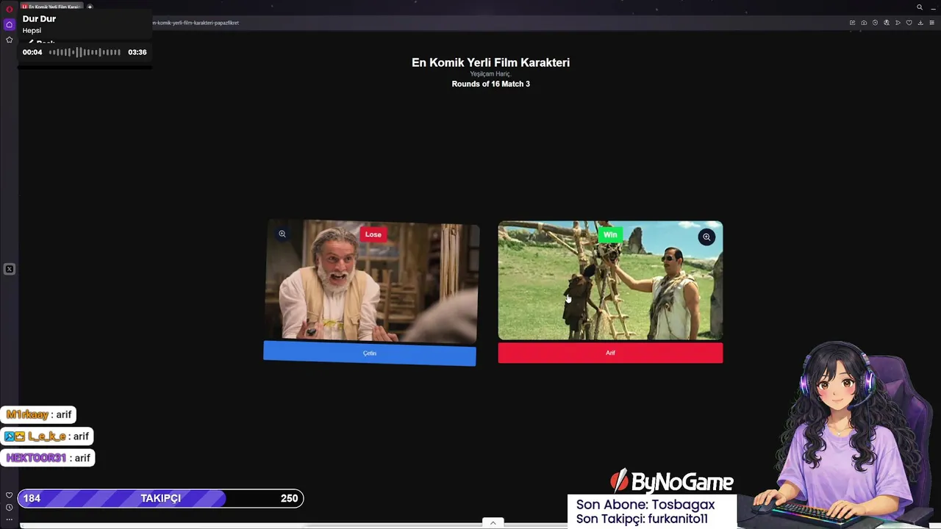The width and height of the screenshot is (941, 529).
Task: Open the history clock sidebar icon
Action: [x=9, y=507]
